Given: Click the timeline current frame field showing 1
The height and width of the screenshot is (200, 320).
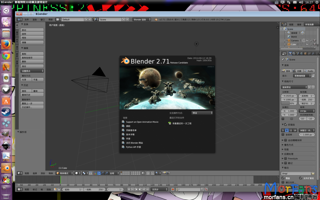Looking at the screenshot, I should pyautogui.click(x=115, y=189).
